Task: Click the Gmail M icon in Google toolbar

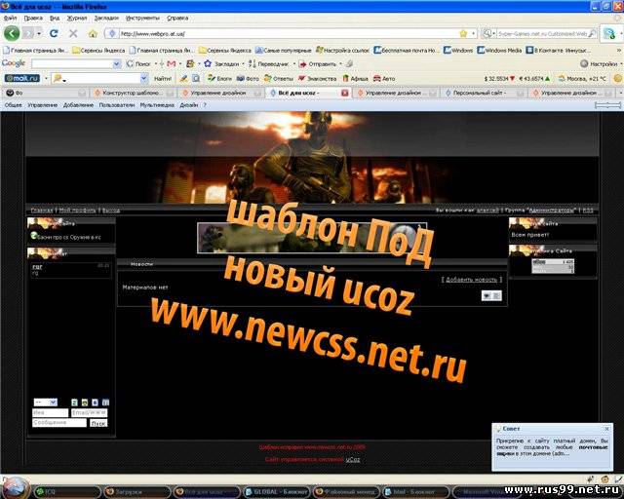Action: point(172,63)
